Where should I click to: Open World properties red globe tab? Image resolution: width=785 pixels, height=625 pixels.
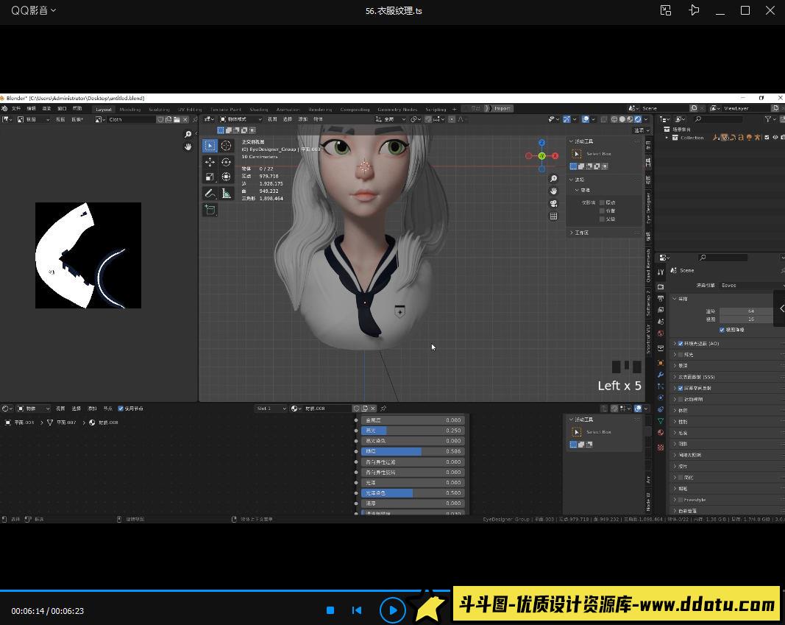(661, 333)
